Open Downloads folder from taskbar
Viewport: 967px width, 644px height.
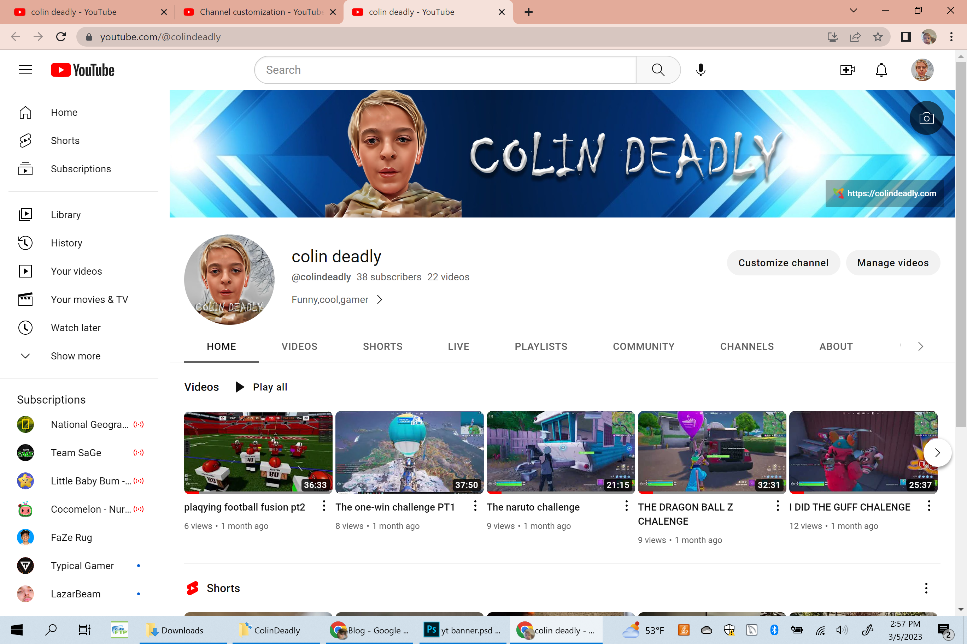coord(183,630)
